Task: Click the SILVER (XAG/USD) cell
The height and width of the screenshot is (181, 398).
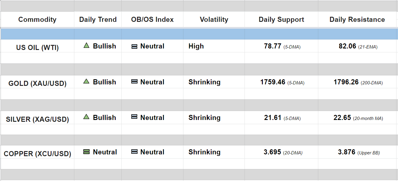Action: pos(37,119)
